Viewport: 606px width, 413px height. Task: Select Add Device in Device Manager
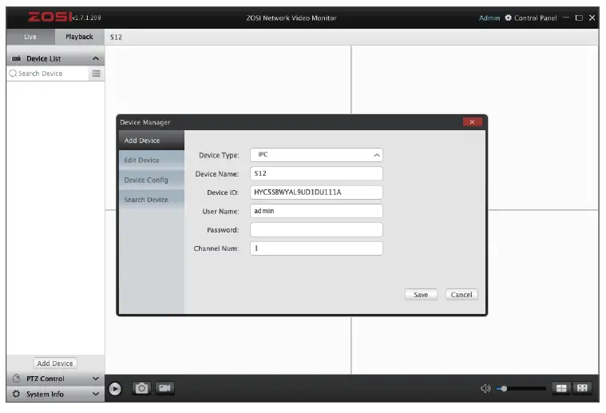click(152, 141)
